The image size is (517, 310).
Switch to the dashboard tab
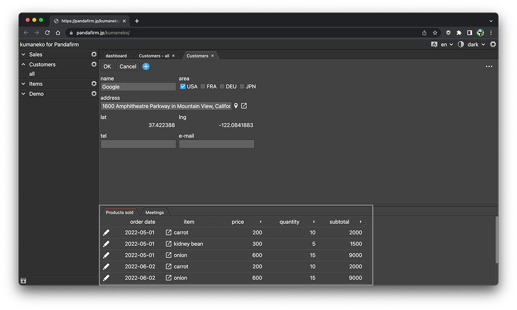(116, 56)
